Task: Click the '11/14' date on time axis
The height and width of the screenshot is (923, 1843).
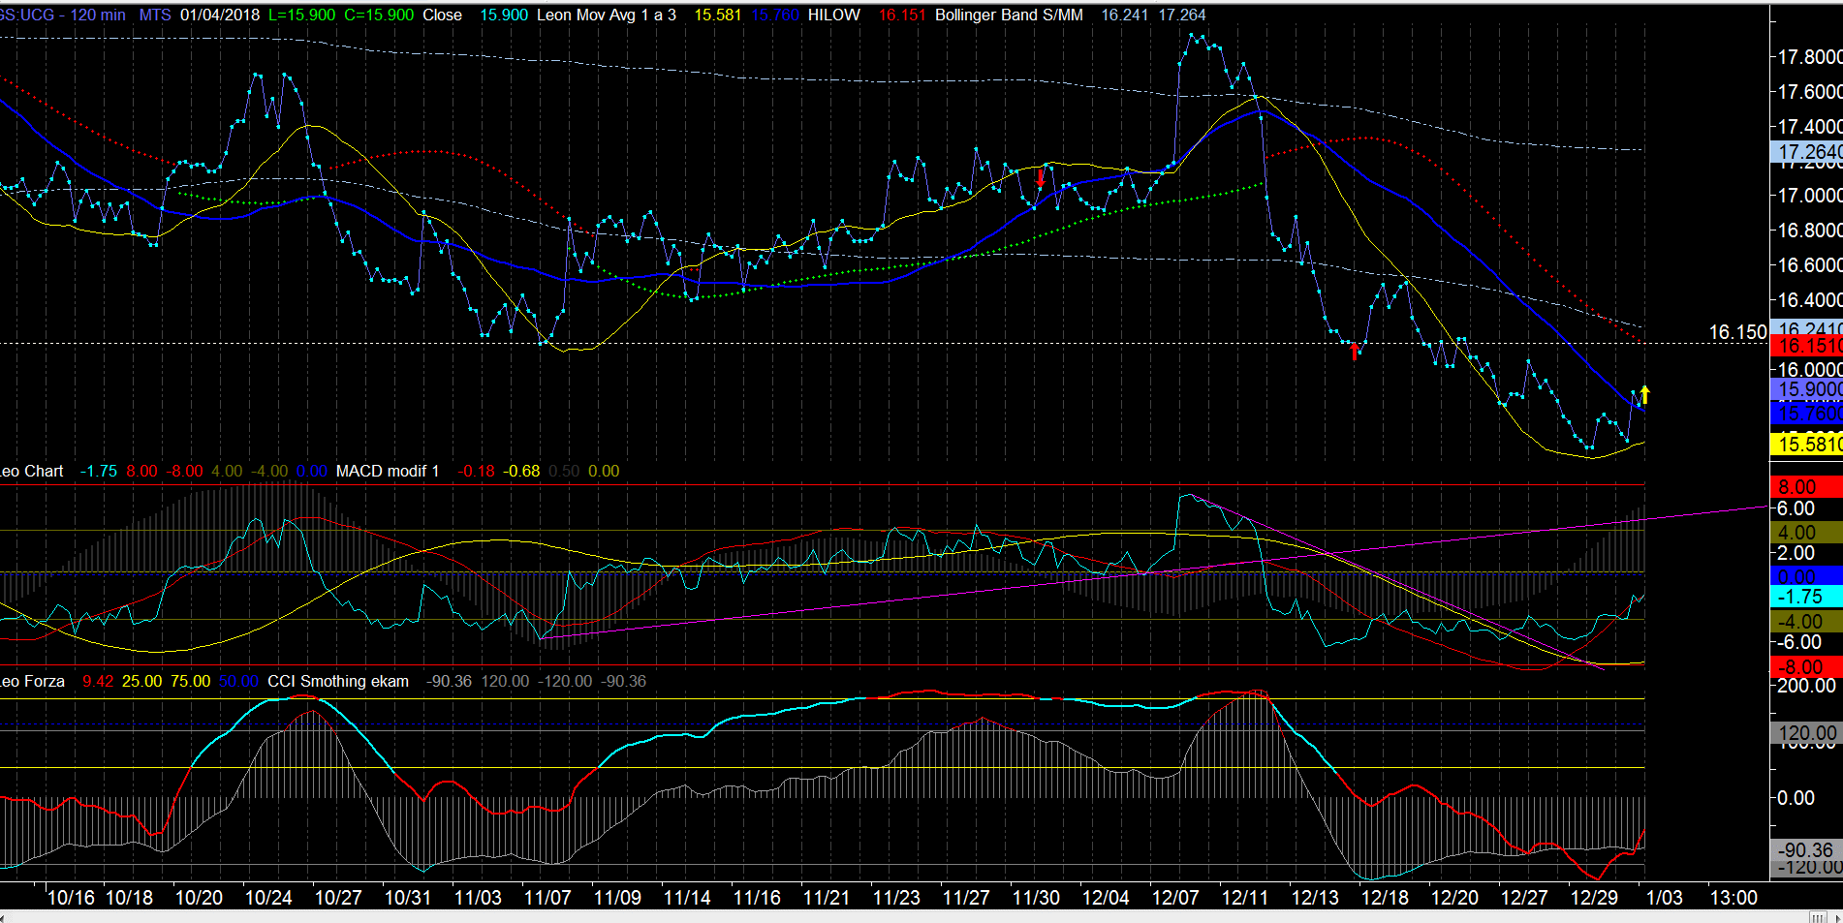Action: pyautogui.click(x=687, y=898)
